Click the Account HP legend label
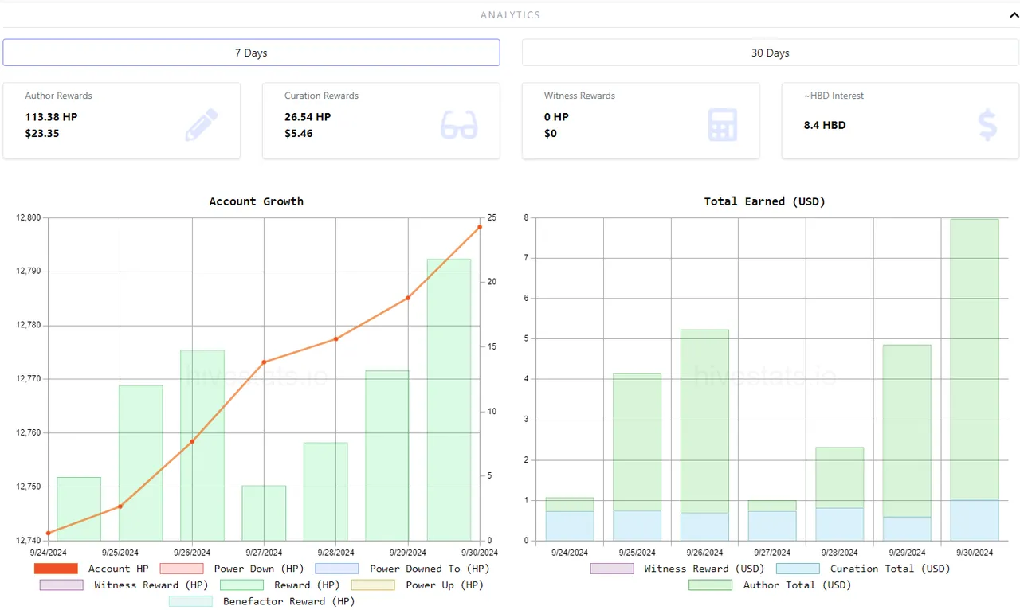 [118, 569]
